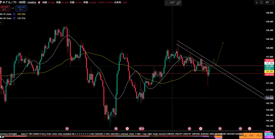This screenshot has height=139, width=275.
Task: Click the 147.419 red price label on axis
Action: tap(269, 75)
